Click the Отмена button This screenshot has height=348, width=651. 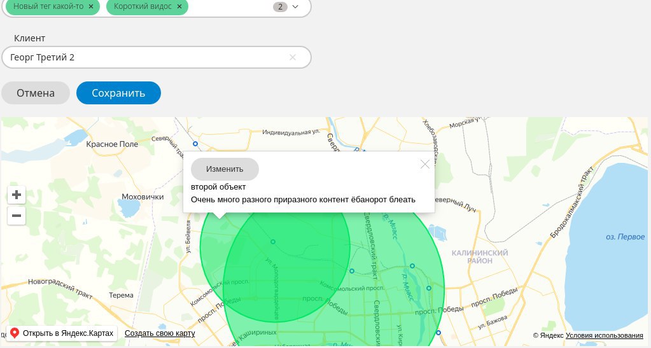coord(36,93)
